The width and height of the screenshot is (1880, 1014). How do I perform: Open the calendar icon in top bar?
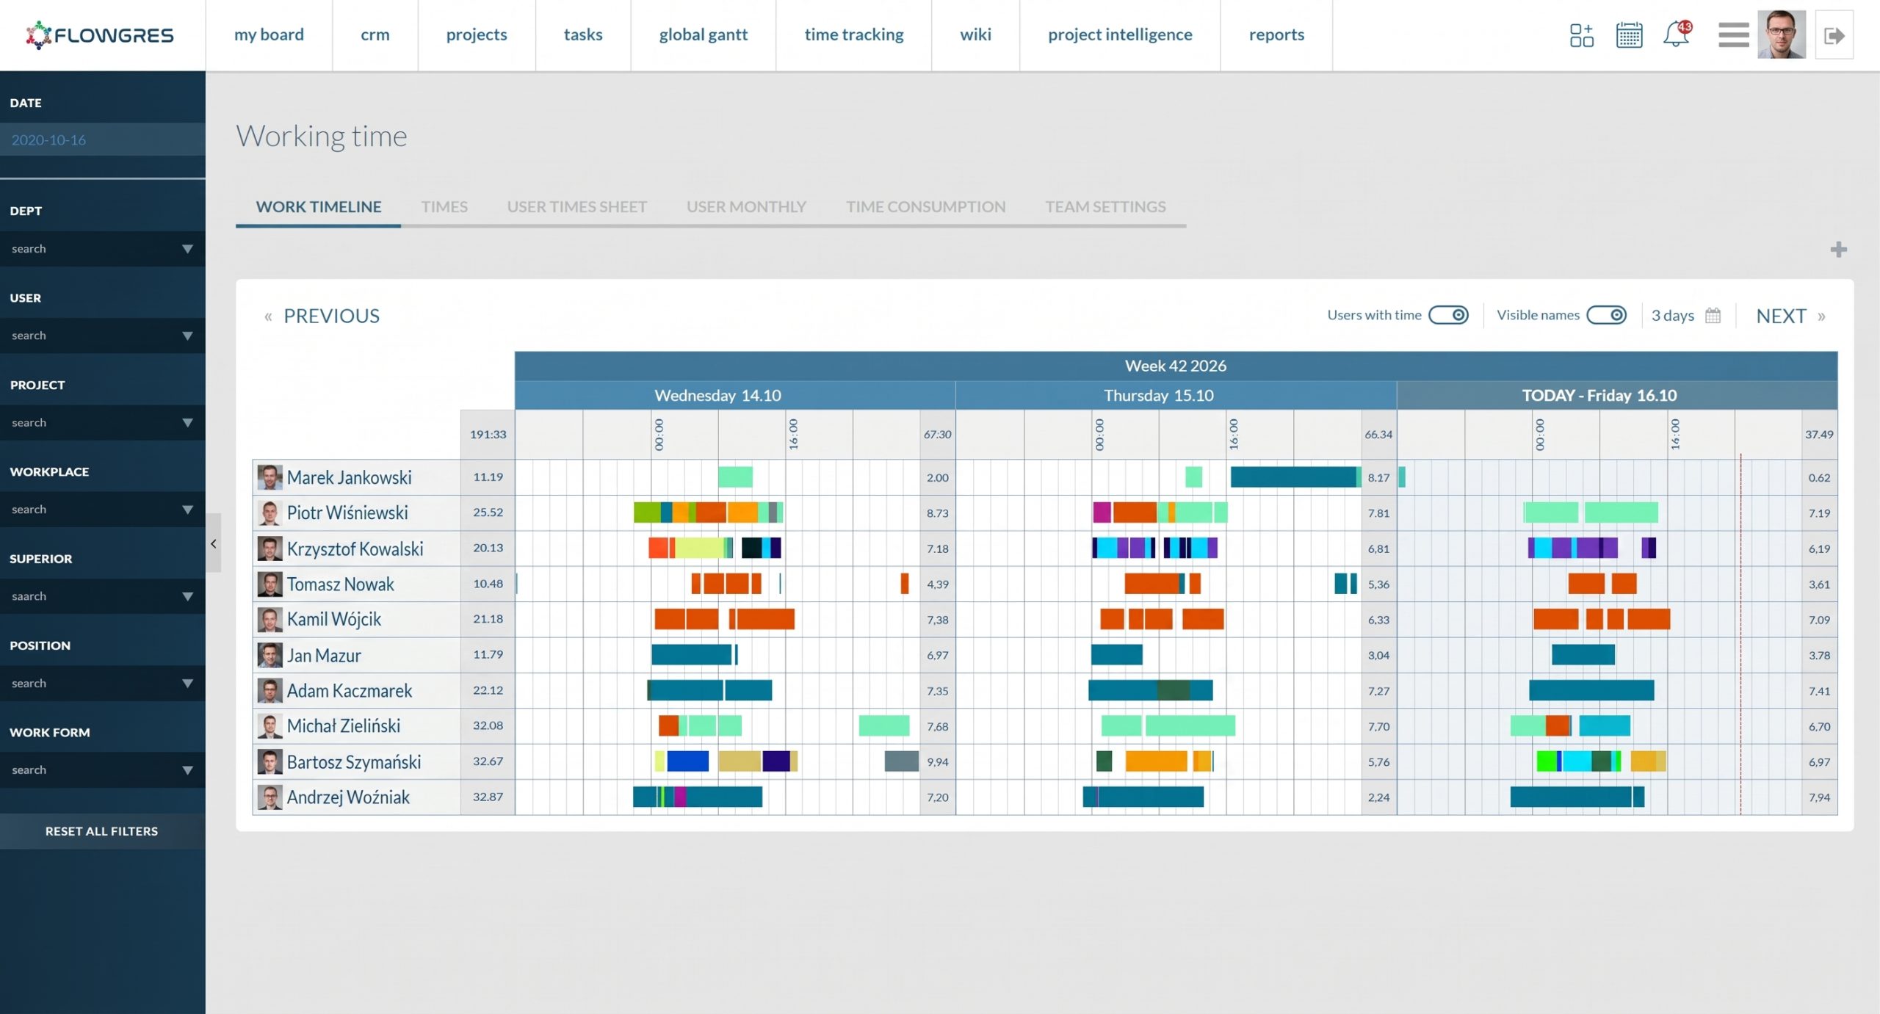[1629, 35]
